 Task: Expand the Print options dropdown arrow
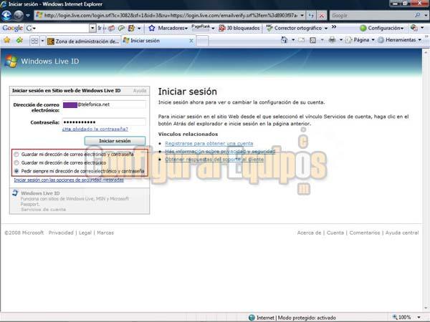[341, 40]
